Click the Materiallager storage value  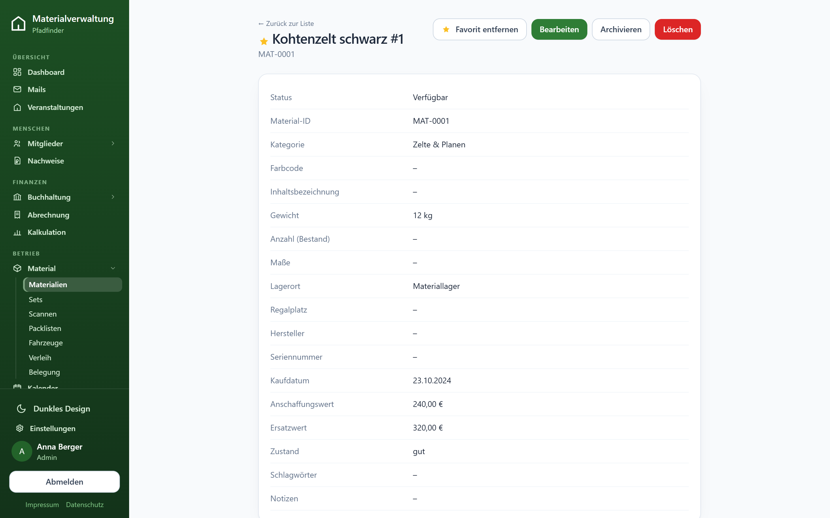pos(436,286)
